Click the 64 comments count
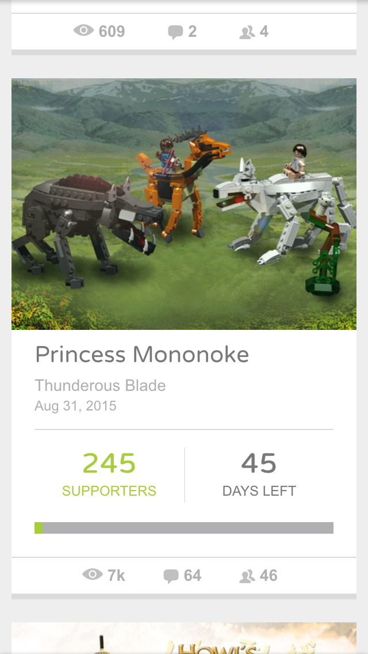Viewport: 368px width, 654px height. point(193,576)
